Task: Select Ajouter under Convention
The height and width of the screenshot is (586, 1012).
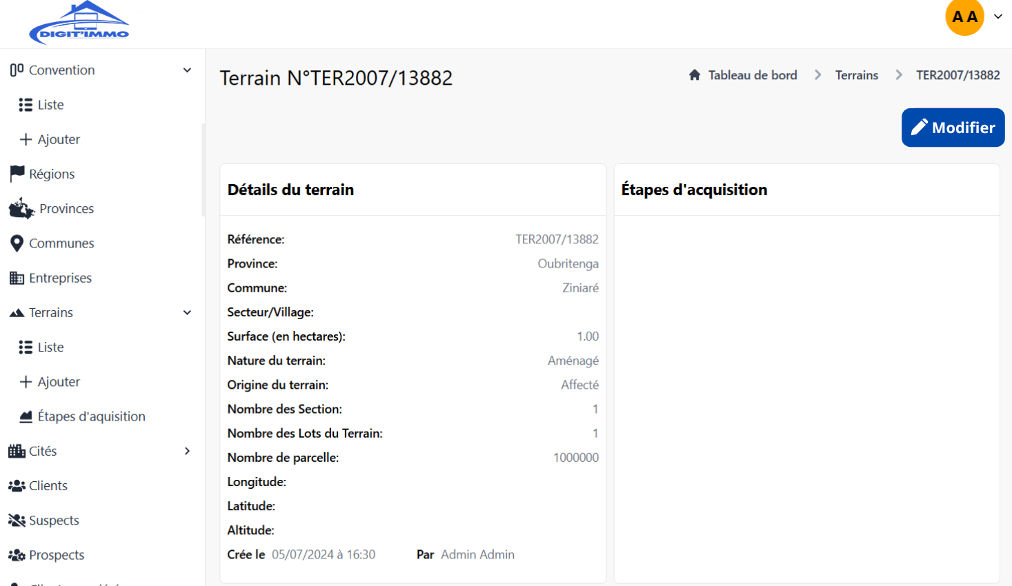Action: (x=59, y=139)
